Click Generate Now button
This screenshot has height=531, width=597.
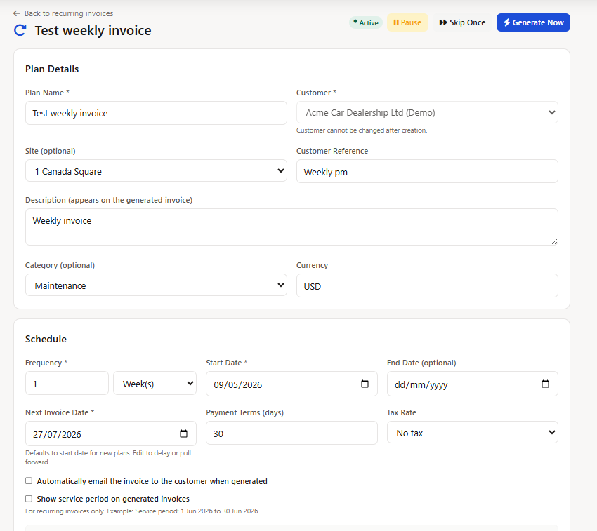[533, 22]
